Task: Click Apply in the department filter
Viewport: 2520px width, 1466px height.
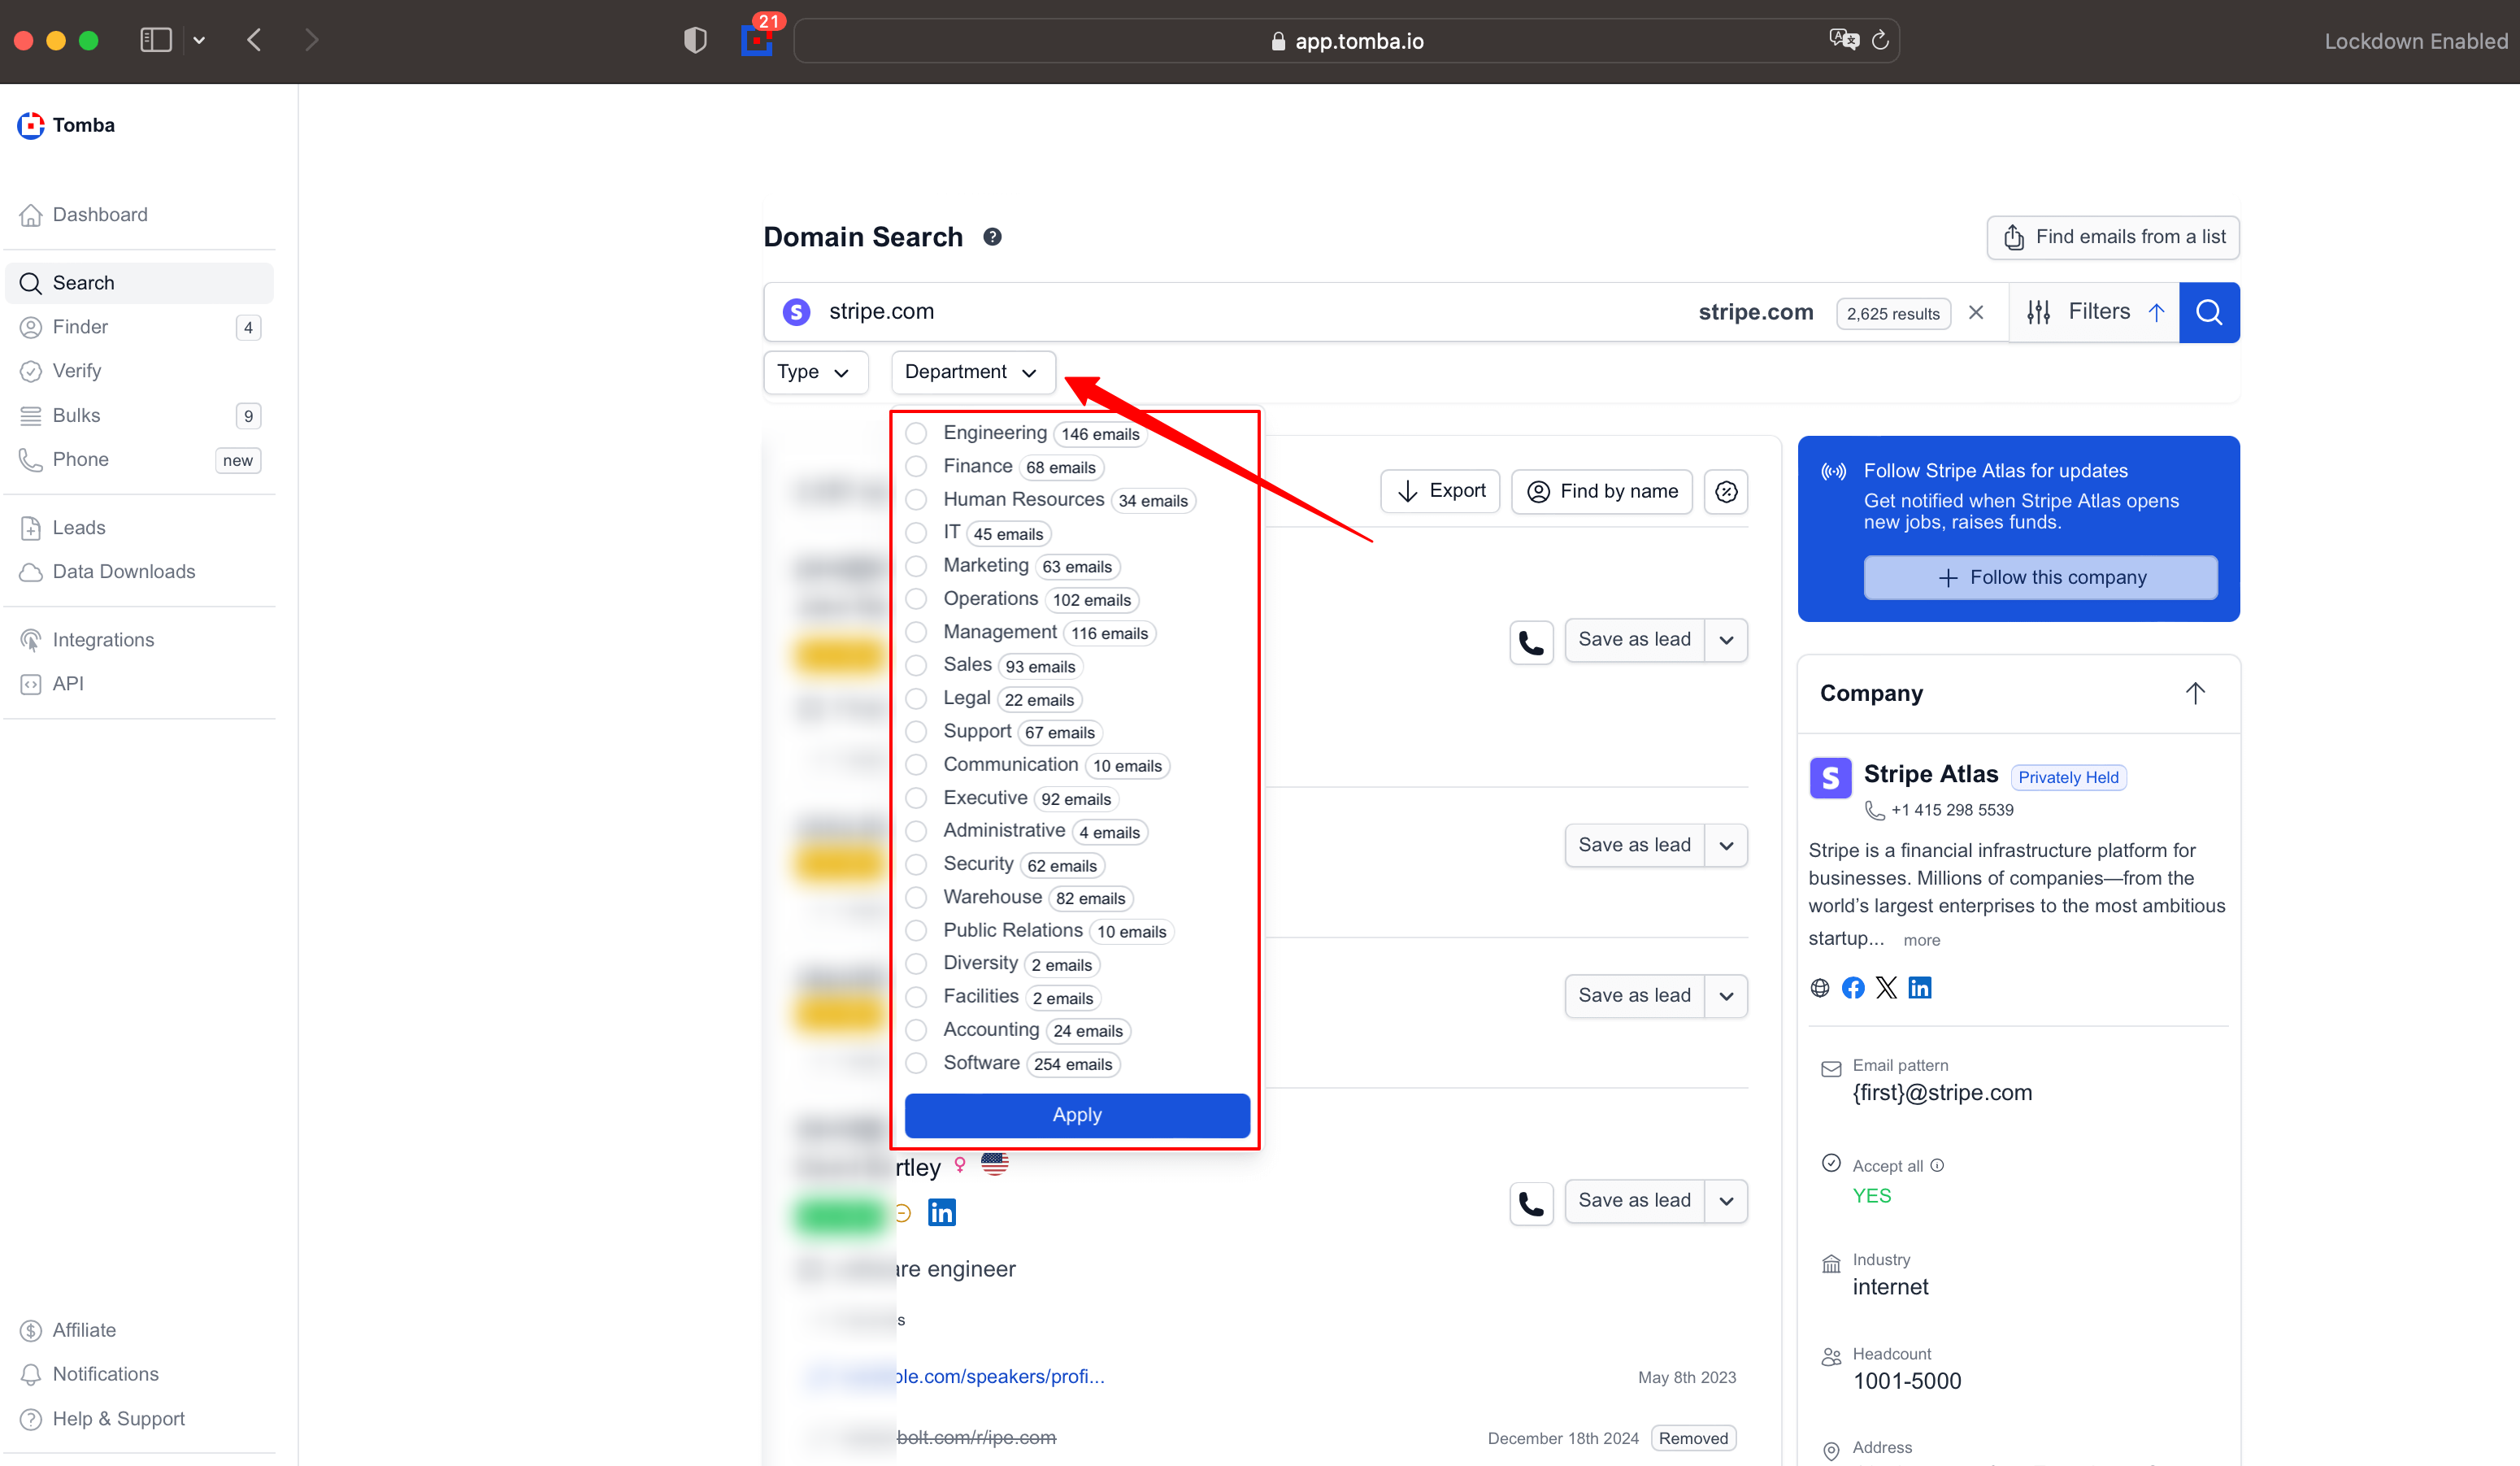Action: 1077,1115
